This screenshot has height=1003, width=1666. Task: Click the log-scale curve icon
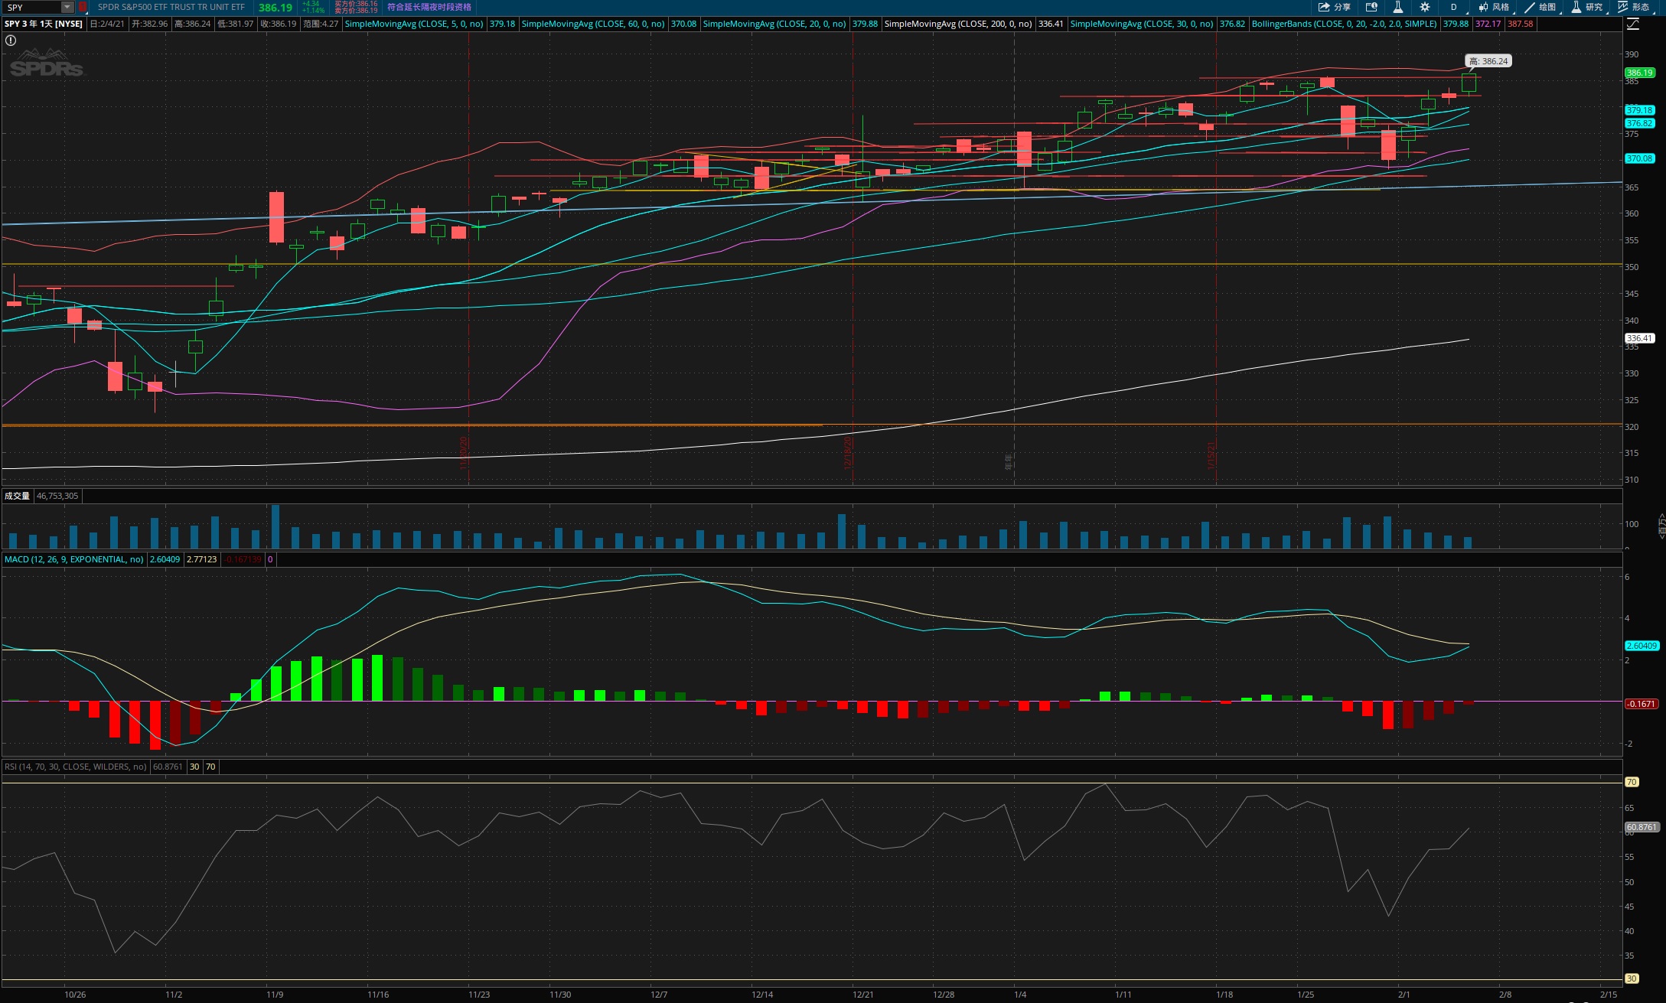(x=1632, y=24)
